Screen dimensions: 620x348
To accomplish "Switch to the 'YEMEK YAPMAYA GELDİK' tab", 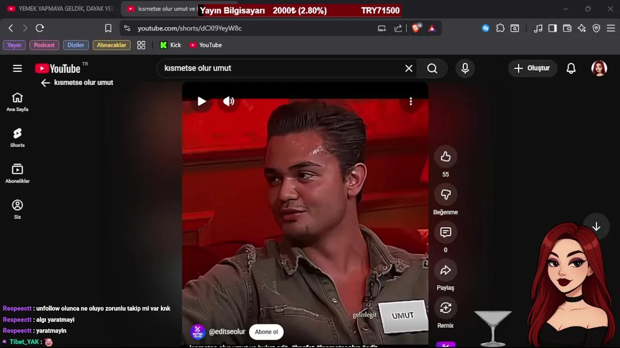I will [x=60, y=9].
